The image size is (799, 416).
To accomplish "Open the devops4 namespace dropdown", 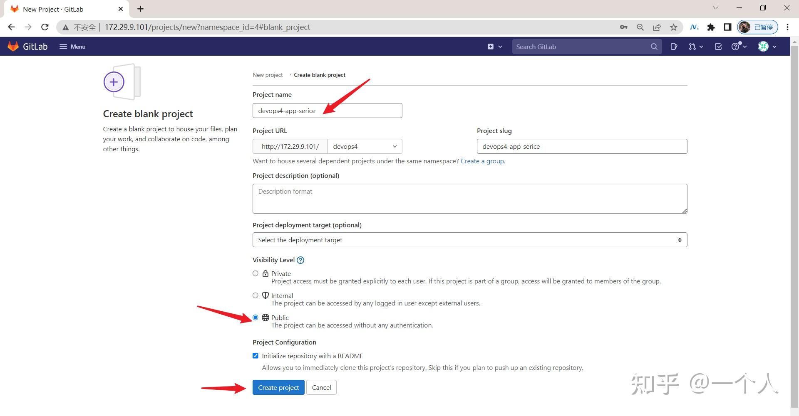I will point(365,146).
